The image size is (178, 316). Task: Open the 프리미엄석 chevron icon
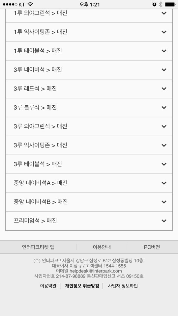tap(164, 221)
